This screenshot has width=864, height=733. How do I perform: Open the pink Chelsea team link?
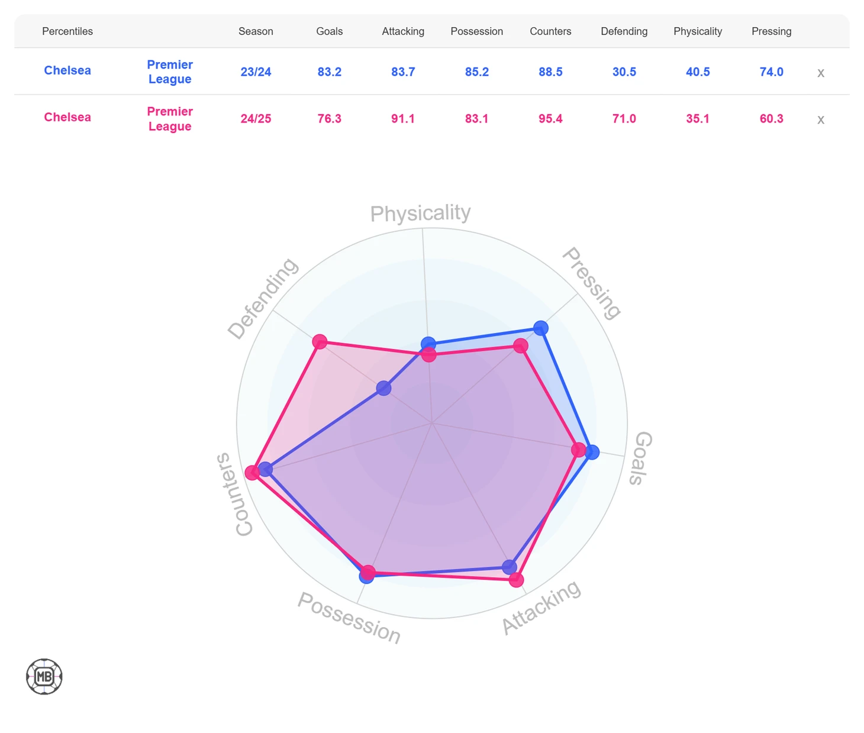[x=67, y=117]
